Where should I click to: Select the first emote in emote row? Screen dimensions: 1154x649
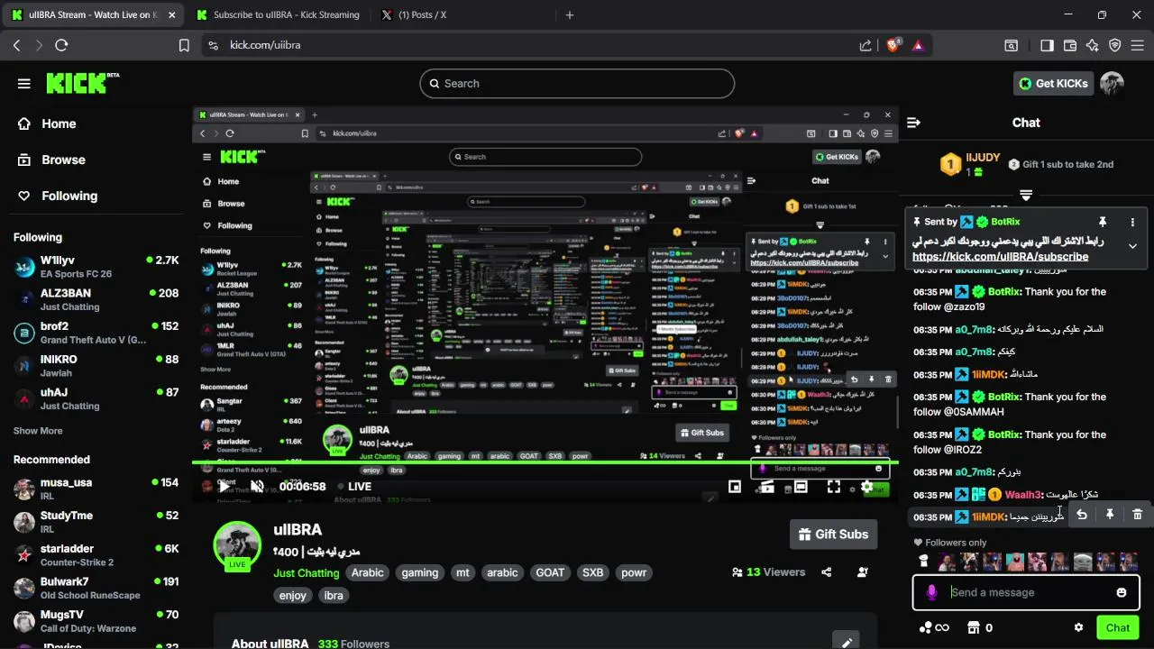tap(923, 562)
